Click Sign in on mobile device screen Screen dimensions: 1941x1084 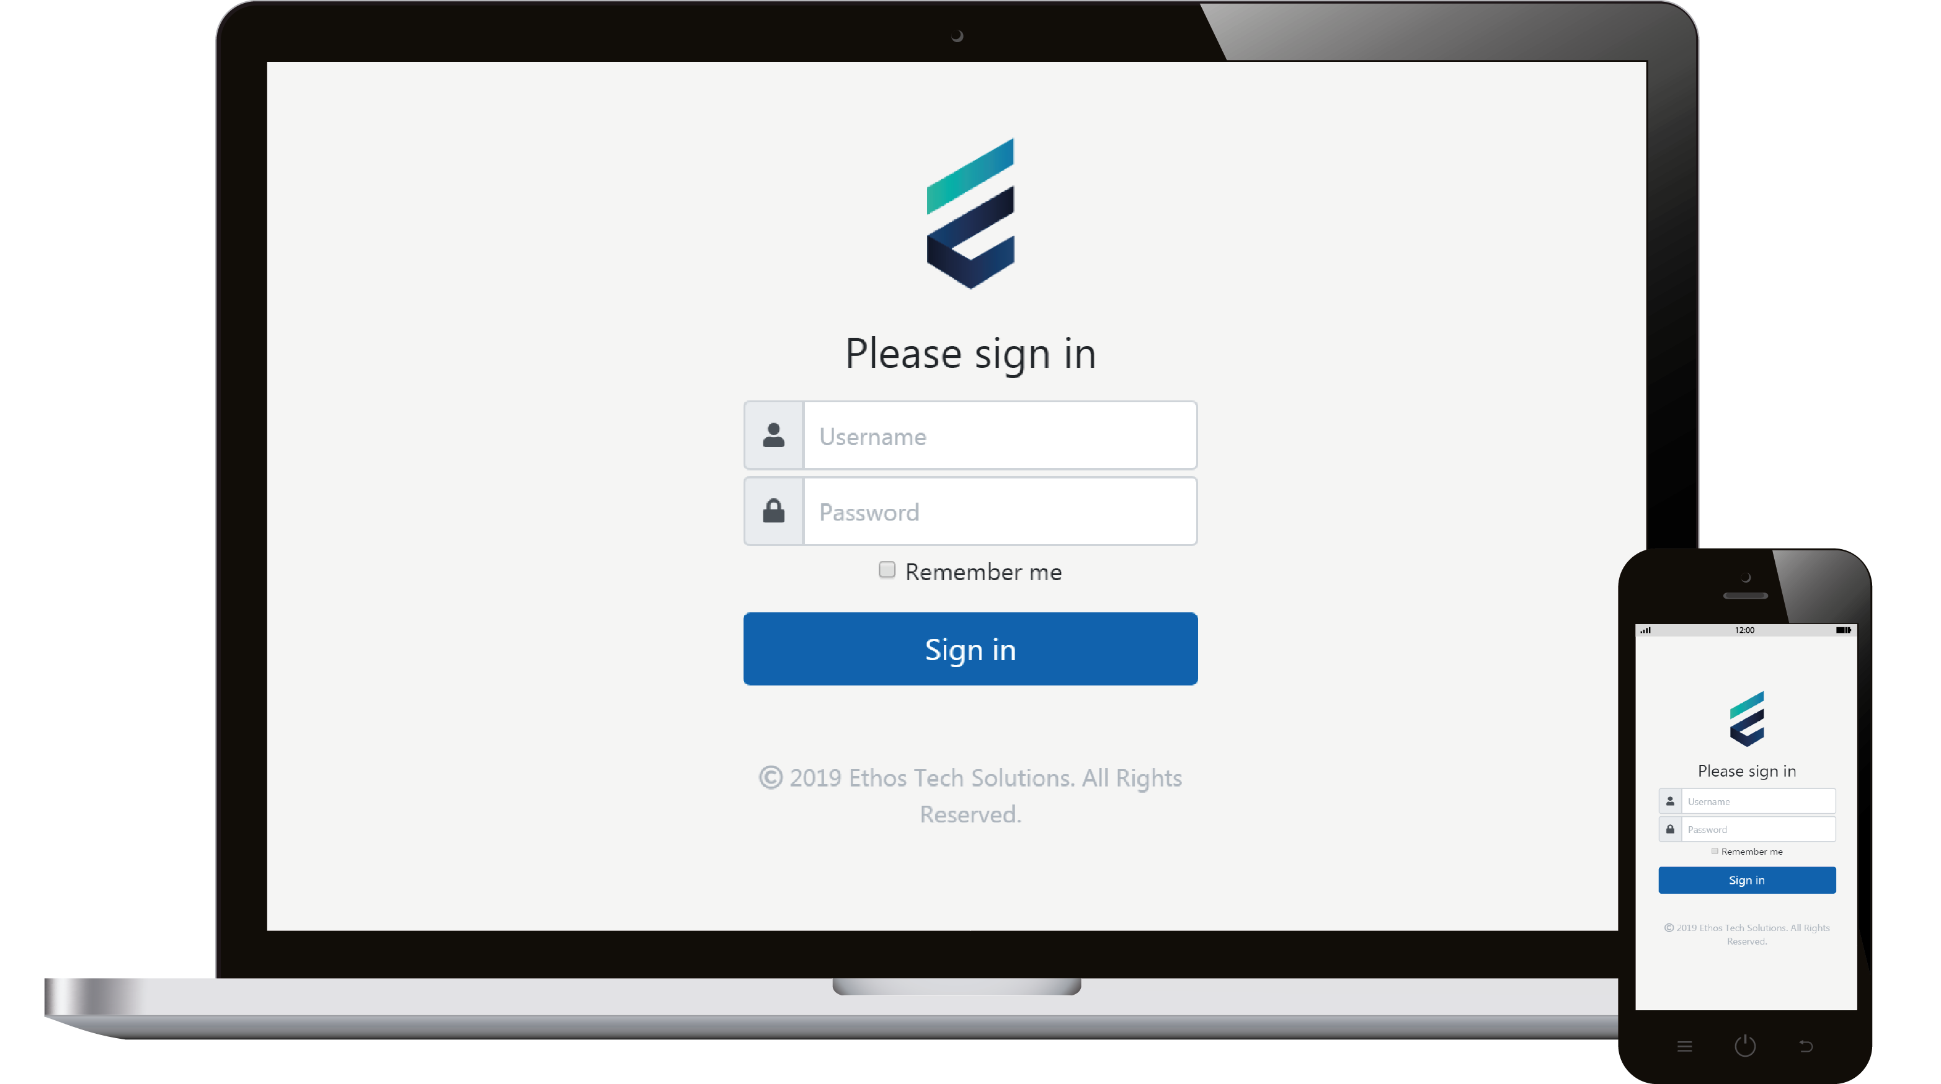coord(1746,879)
